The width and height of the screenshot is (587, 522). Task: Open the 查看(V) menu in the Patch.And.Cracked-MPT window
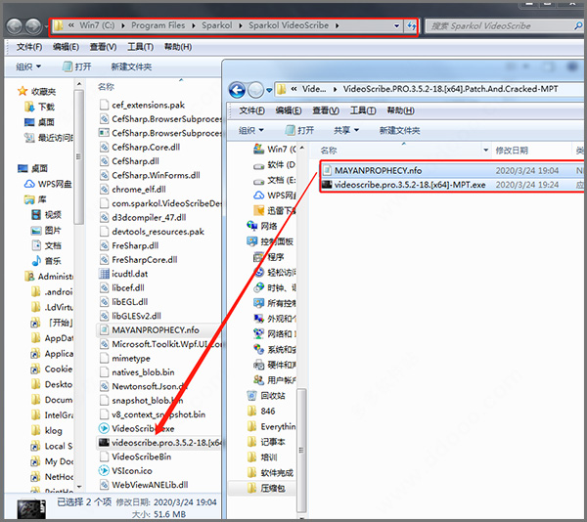tap(326, 110)
